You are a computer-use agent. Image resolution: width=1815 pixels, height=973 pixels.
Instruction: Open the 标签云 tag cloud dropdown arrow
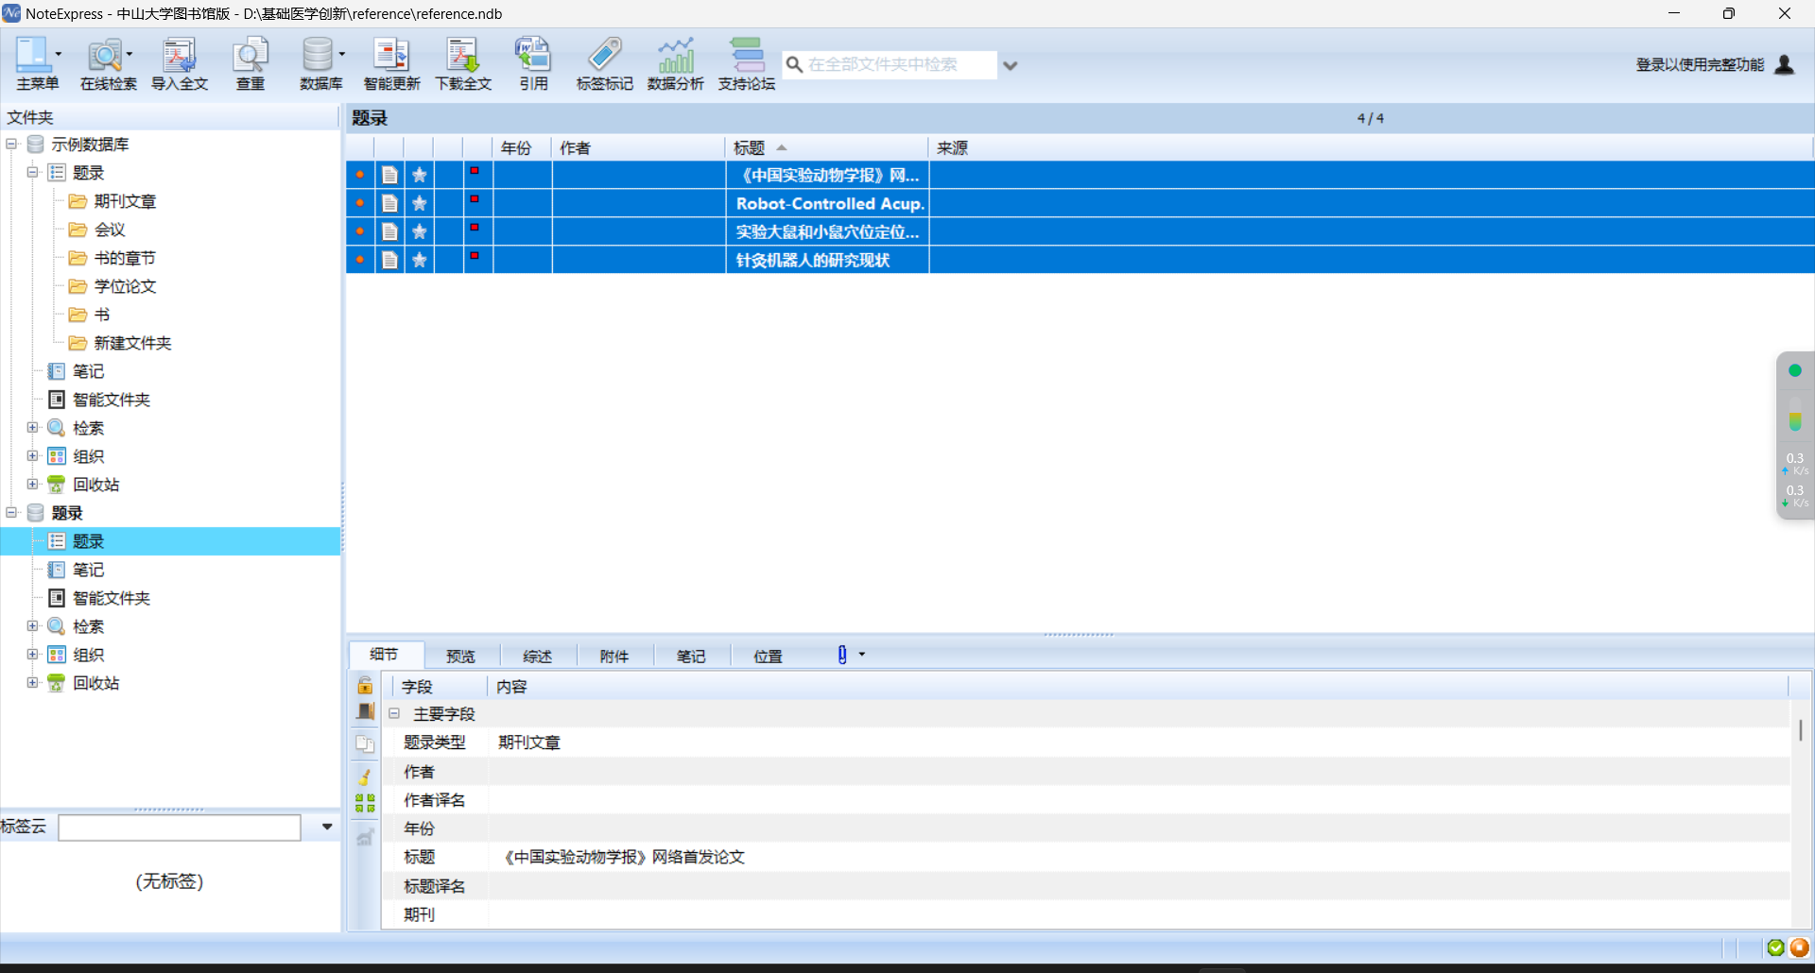[x=327, y=827]
